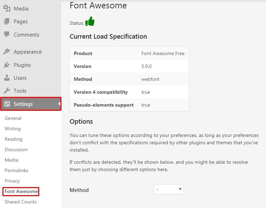Image resolution: width=266 pixels, height=208 pixels.
Task: Open Privacy settings submenu
Action: (x=12, y=181)
